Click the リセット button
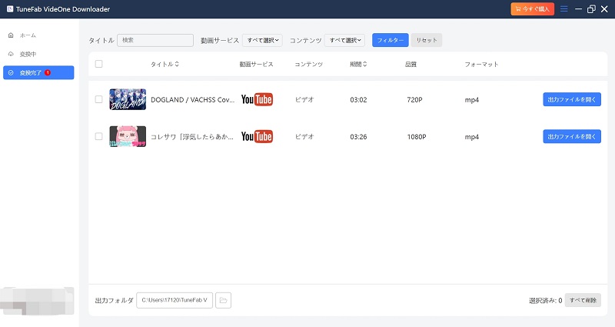This screenshot has height=327, width=615. [x=427, y=40]
